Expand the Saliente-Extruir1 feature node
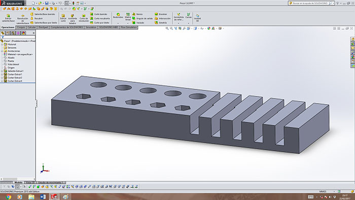Viewport: 355px width, 200px height. click(x=2, y=71)
